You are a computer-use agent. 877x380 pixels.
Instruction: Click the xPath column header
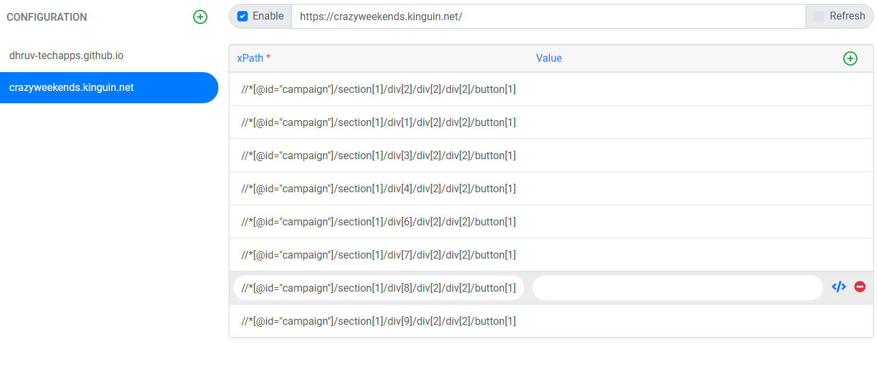254,58
